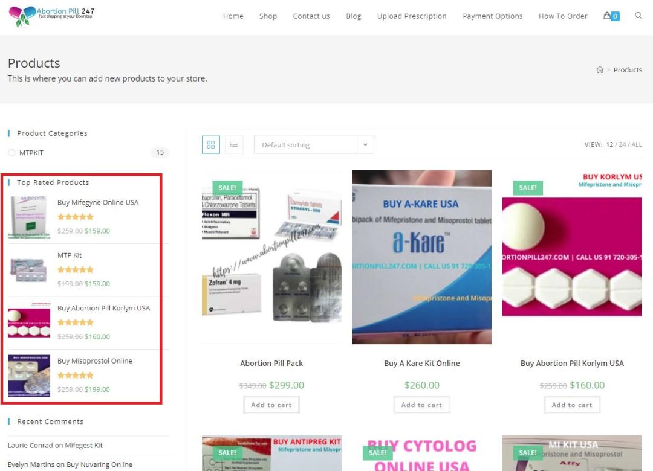Open Buy Misoprostol Online sidebar link
The image size is (653, 471).
coord(95,361)
